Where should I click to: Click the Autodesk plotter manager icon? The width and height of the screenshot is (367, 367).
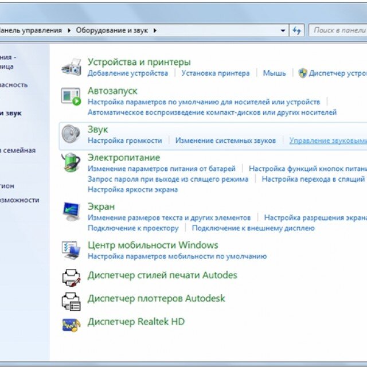[x=71, y=302]
